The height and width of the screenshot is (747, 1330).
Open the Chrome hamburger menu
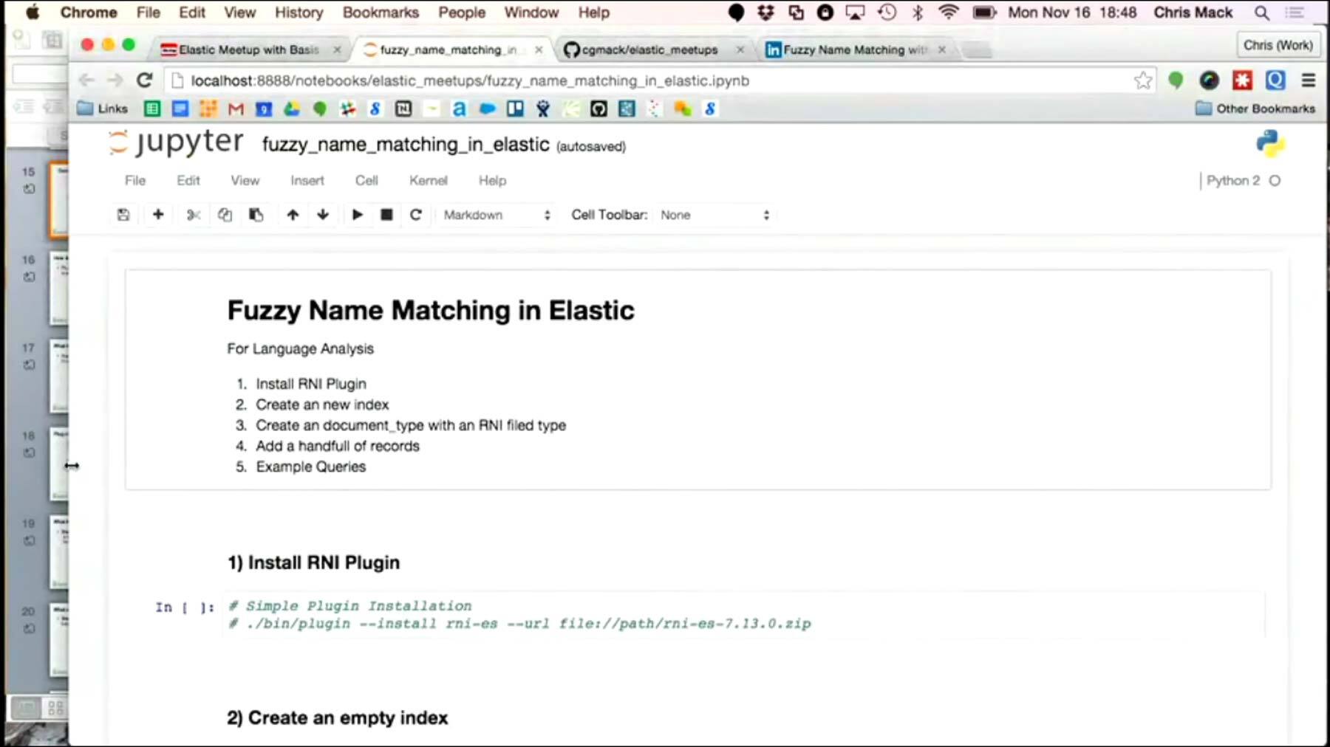[x=1309, y=80]
